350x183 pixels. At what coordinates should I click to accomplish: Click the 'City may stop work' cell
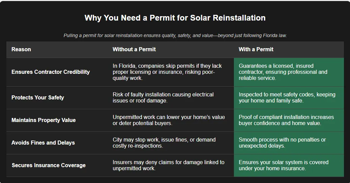point(164,143)
